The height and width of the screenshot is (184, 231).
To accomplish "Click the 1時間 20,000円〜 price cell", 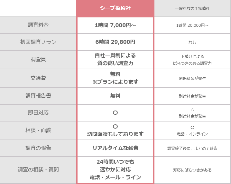I will coord(192,25).
